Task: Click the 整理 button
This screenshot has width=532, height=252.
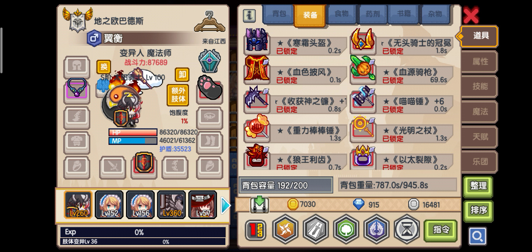Action: pos(478,186)
